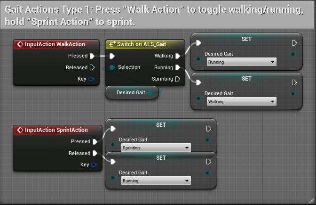Click the Switch on ALS_Gait node icon

(112, 44)
